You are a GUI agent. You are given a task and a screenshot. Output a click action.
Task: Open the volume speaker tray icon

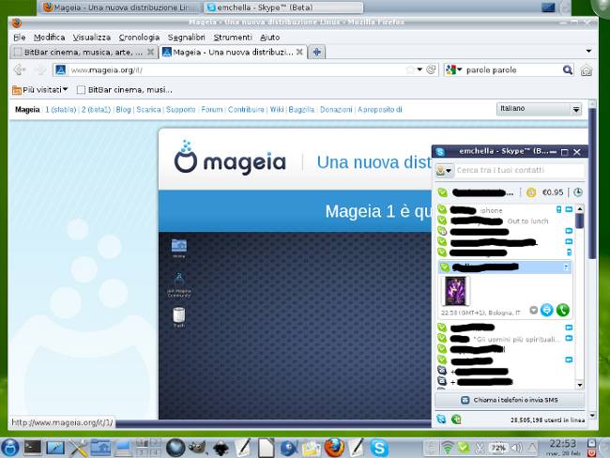(x=516, y=448)
